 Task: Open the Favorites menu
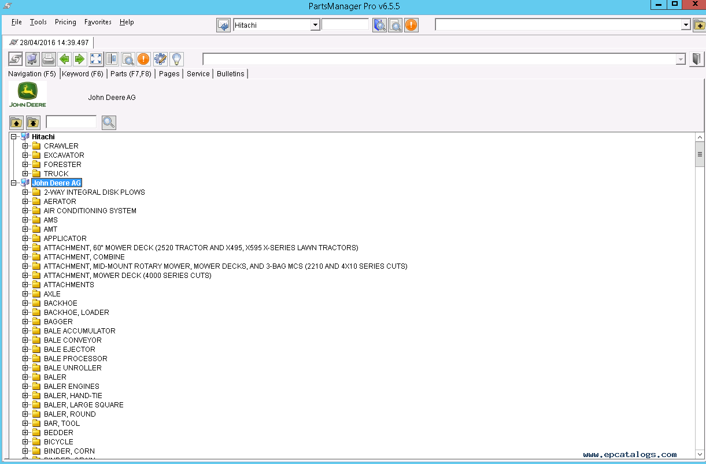tap(98, 22)
